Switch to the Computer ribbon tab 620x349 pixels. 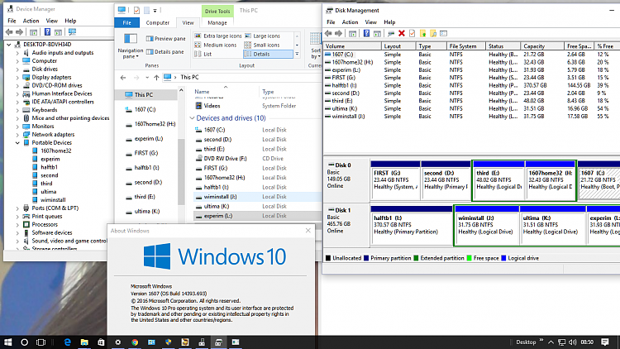click(x=157, y=23)
